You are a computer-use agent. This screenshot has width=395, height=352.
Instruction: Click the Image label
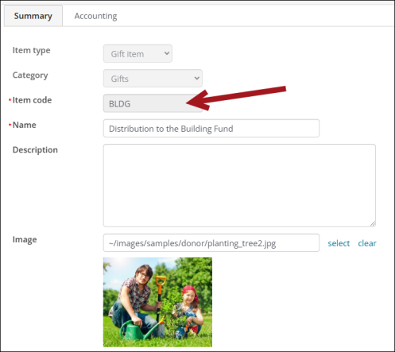25,240
